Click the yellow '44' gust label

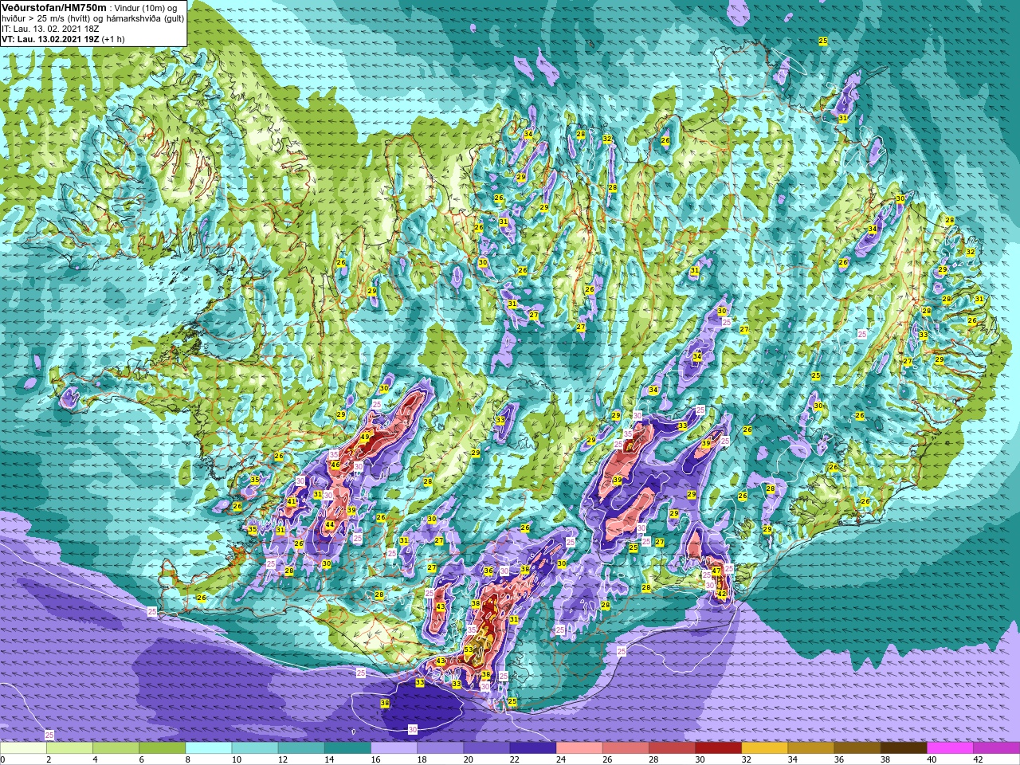point(330,524)
